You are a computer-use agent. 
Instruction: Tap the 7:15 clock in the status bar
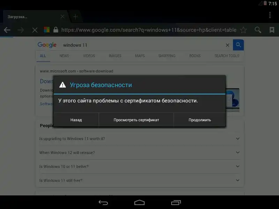point(273,3)
